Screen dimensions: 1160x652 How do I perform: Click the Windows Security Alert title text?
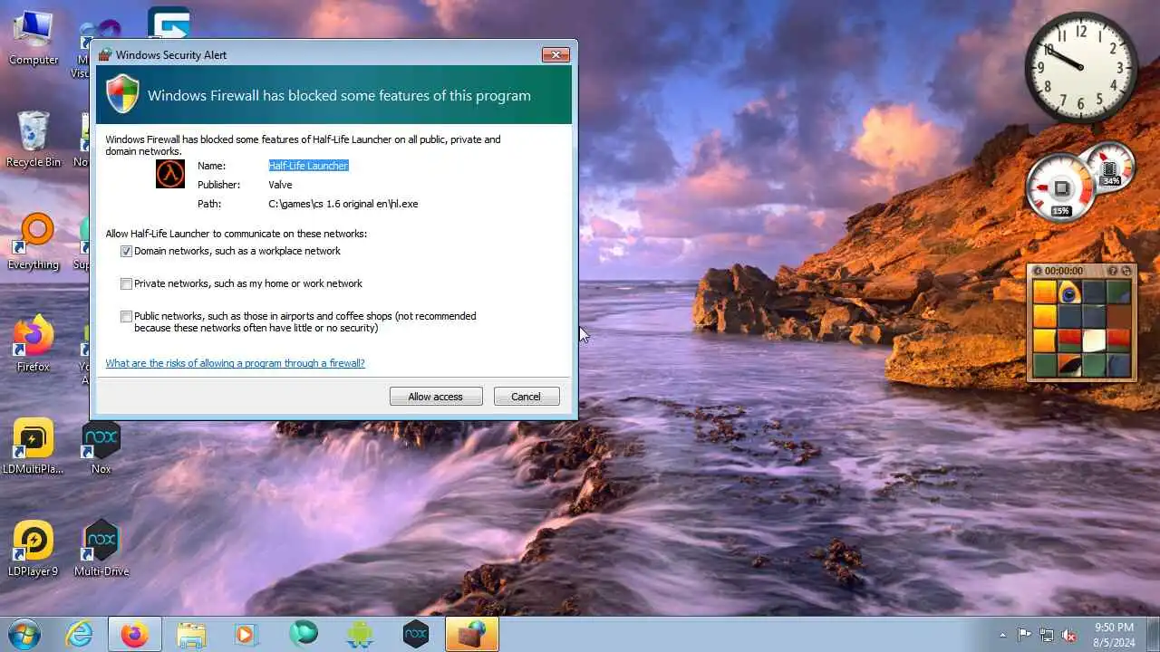coord(171,55)
